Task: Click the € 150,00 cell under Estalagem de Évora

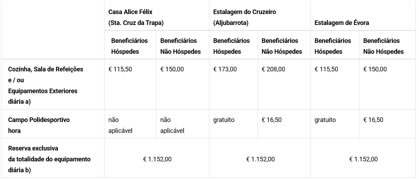Action: click(375, 70)
